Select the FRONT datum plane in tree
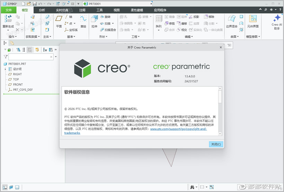284x192 pixels. pos(16,84)
